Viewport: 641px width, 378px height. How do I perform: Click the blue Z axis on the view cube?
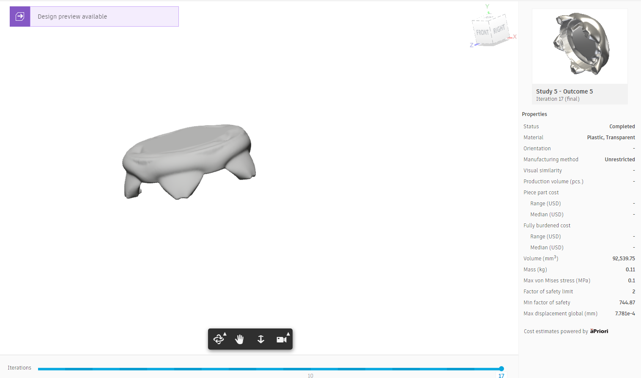[x=472, y=45]
